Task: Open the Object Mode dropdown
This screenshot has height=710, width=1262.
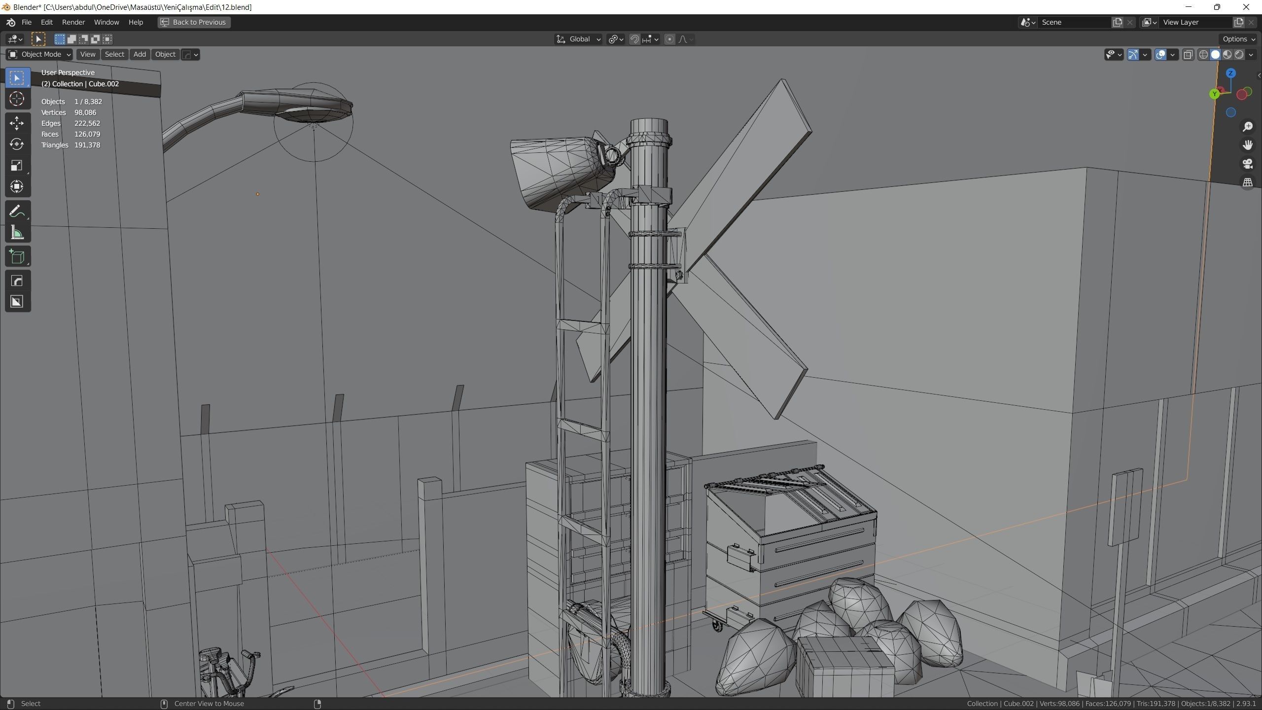Action: point(39,55)
